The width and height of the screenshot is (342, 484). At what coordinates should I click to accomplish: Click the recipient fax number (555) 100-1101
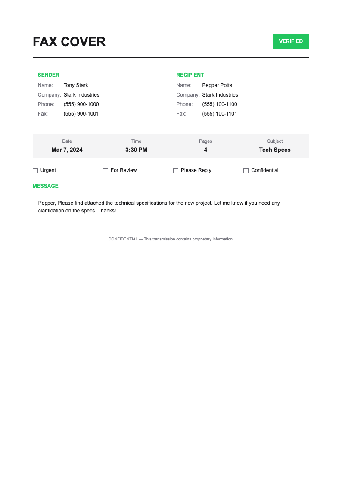click(220, 114)
